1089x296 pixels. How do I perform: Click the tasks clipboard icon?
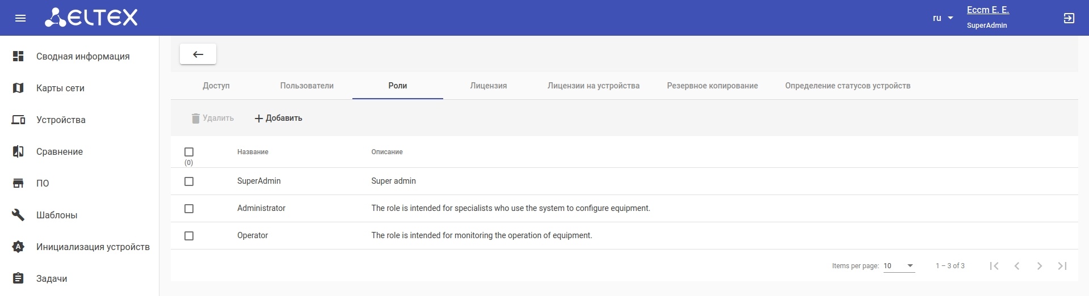click(18, 278)
